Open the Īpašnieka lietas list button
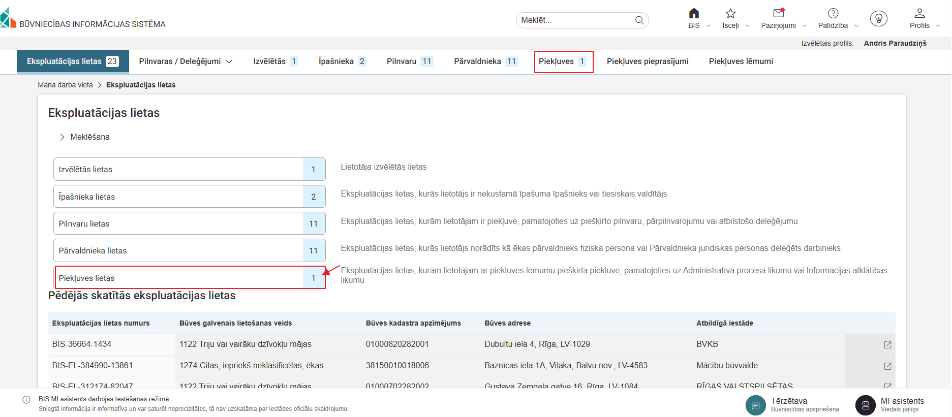952x417 pixels. [189, 197]
